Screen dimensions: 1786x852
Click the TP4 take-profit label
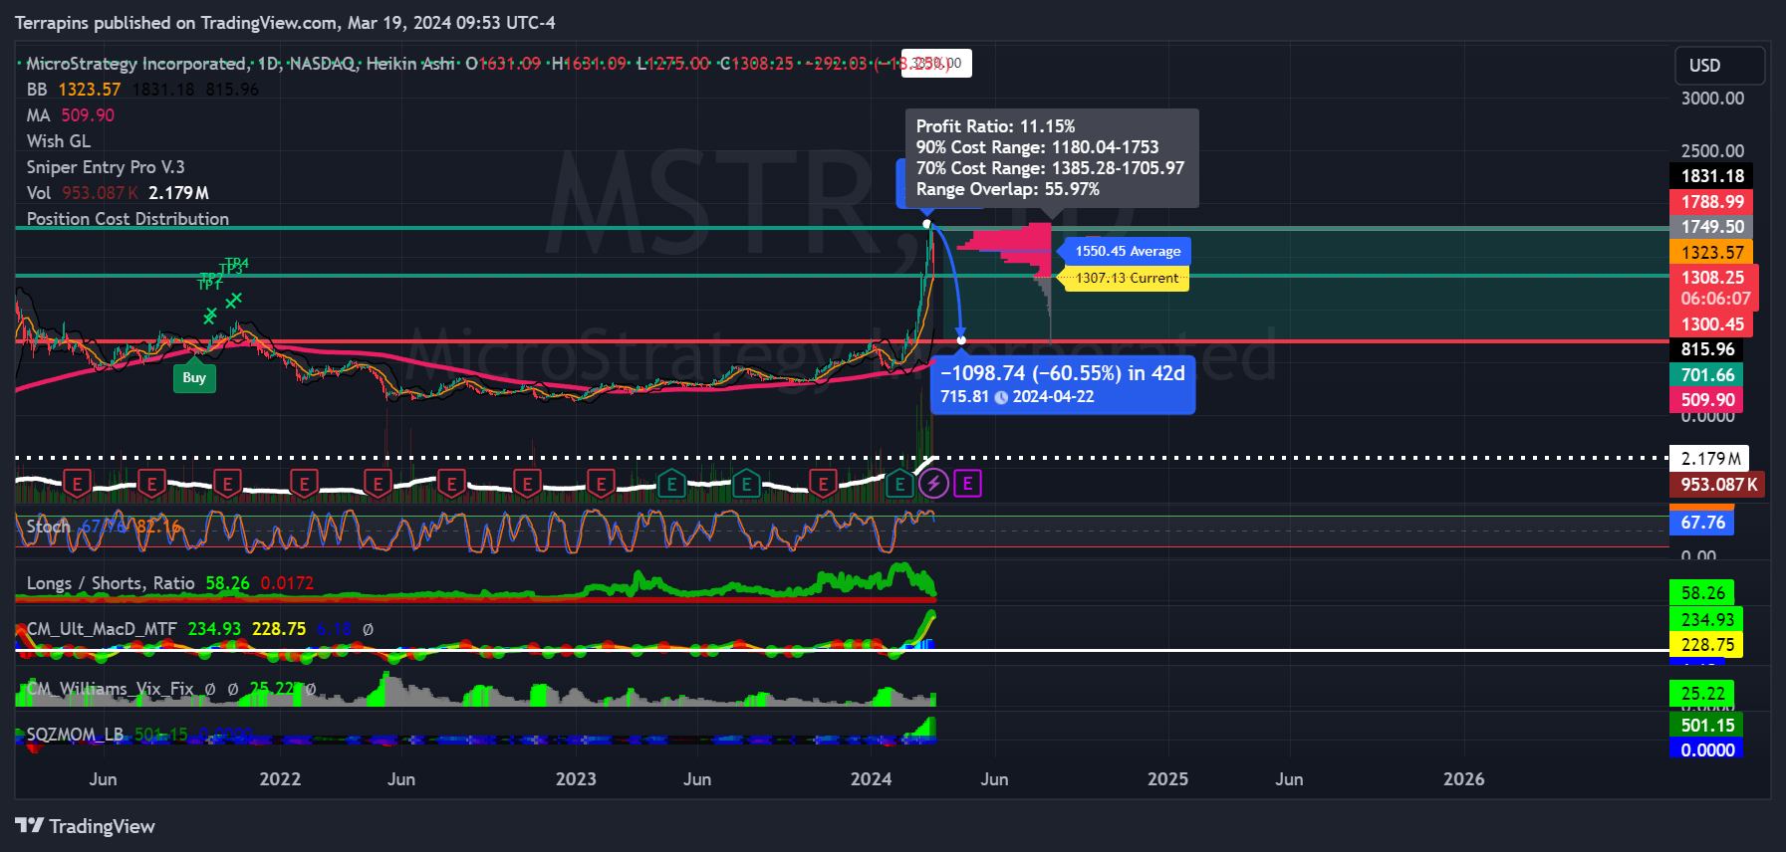[237, 264]
